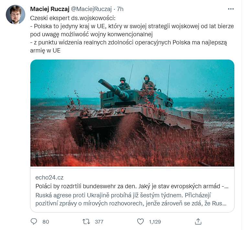Click tweet line about najlepszą armię w UE

(128, 46)
